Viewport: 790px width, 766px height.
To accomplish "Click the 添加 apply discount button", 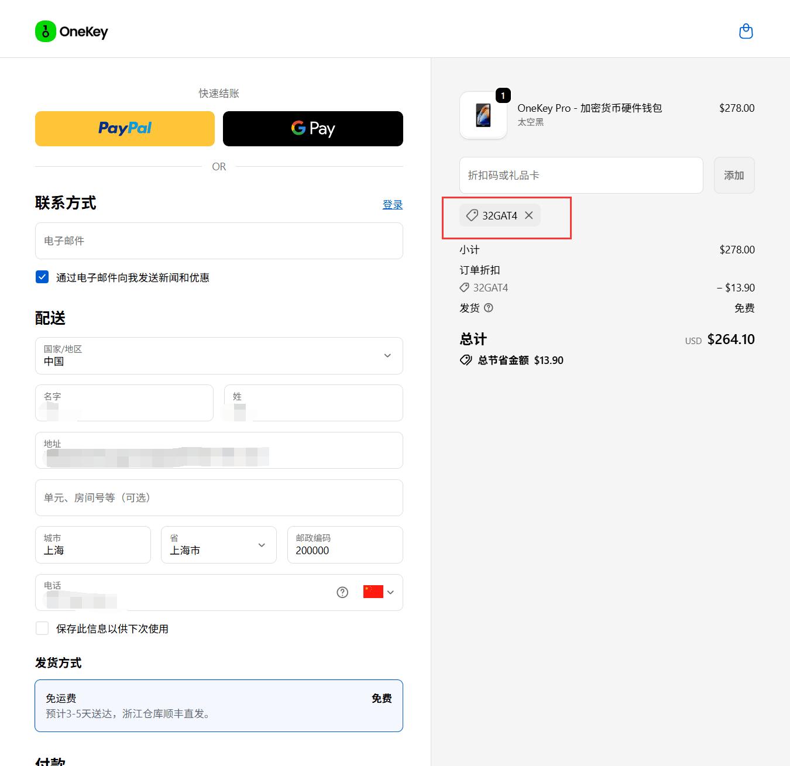I will (x=734, y=175).
